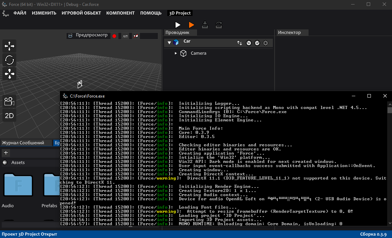Image resolution: width=392 pixels, height=238 pixels.
Task: Click the import icon in the top toolbar
Action: tap(205, 25)
